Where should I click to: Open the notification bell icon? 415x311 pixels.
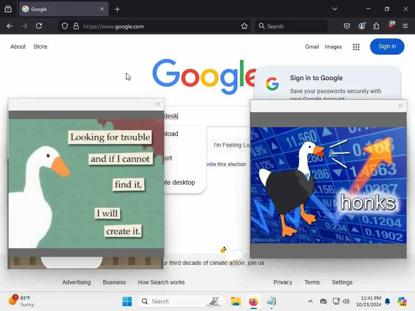click(387, 301)
